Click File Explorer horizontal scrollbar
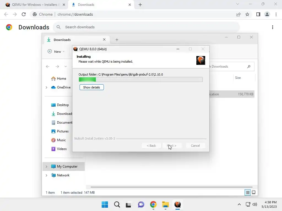 (x=171, y=187)
